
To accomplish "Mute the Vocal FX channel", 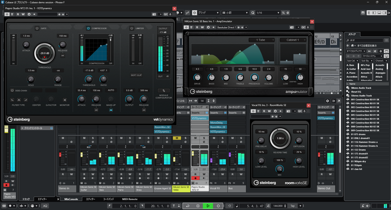I will pos(214,138).
